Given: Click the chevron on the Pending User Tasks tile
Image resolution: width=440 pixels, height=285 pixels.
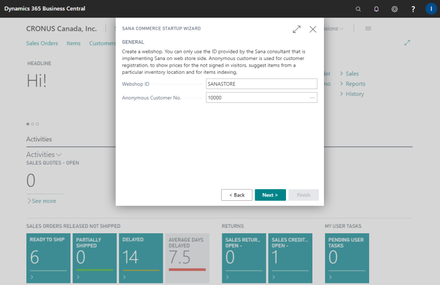Looking at the screenshot, I should [331, 277].
